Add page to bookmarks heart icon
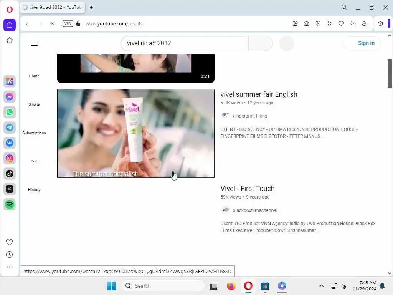393x295 pixels. coord(341,23)
